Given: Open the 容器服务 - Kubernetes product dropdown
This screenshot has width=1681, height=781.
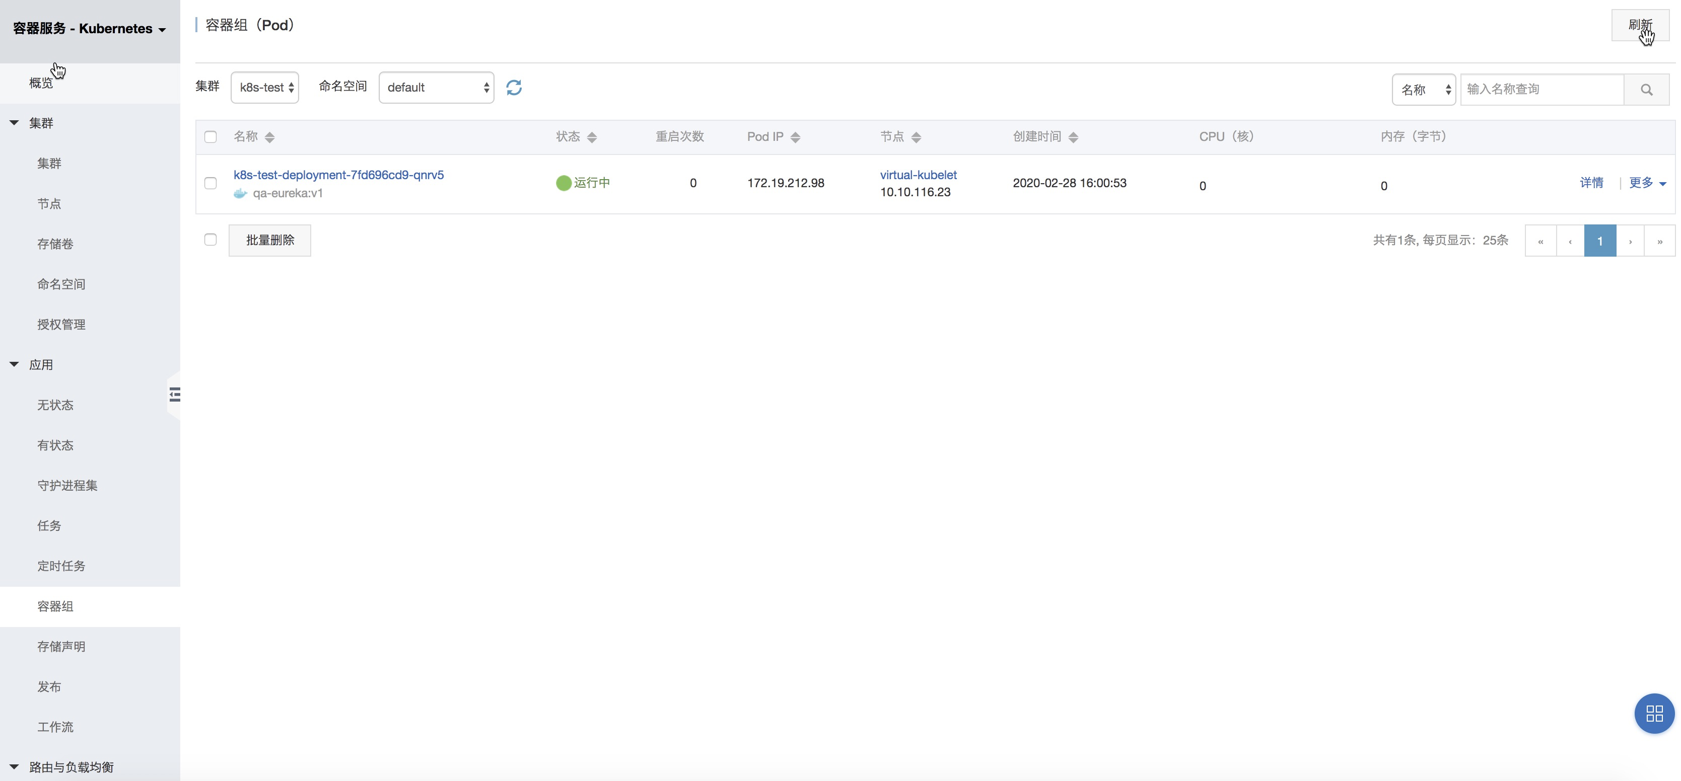Looking at the screenshot, I should pyautogui.click(x=90, y=29).
